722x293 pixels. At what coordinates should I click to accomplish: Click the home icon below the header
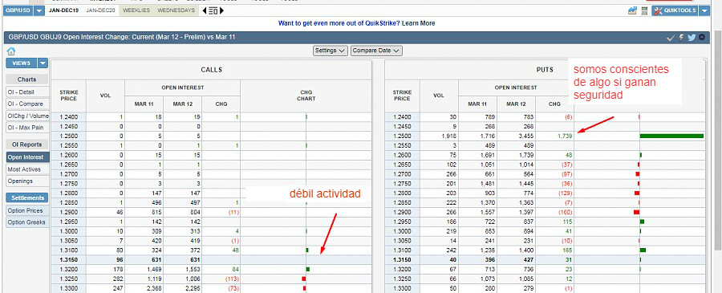tap(11, 51)
